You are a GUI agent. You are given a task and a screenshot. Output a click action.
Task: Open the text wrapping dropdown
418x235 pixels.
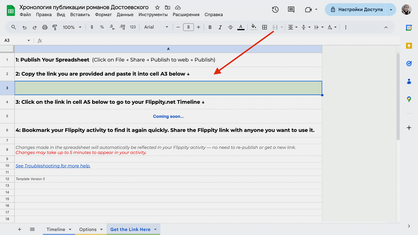pyautogui.click(x=319, y=27)
